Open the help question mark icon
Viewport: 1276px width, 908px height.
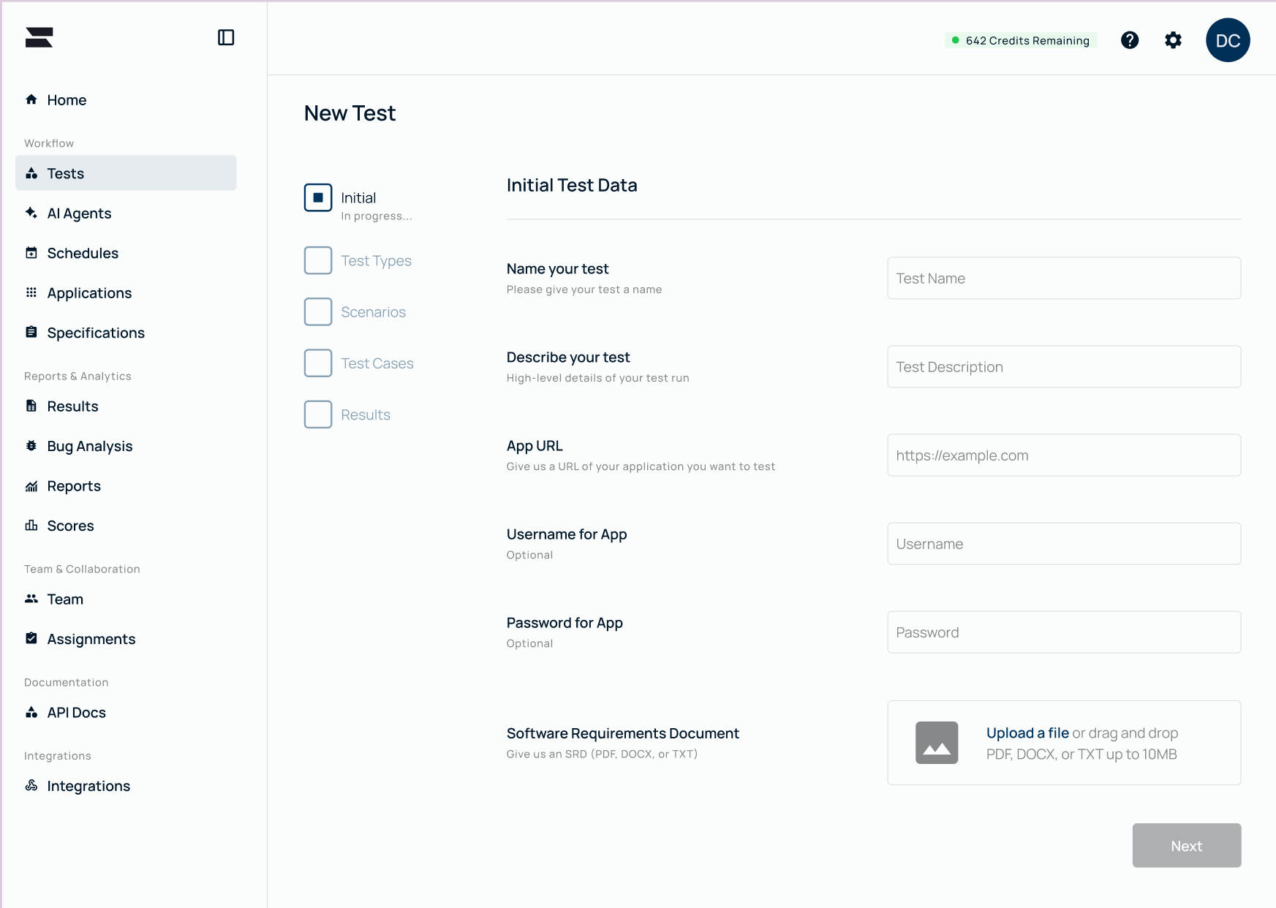[1130, 40]
